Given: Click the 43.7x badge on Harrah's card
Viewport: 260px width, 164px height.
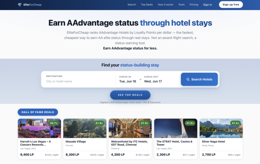Looking at the screenshot, I should [x=54, y=123].
